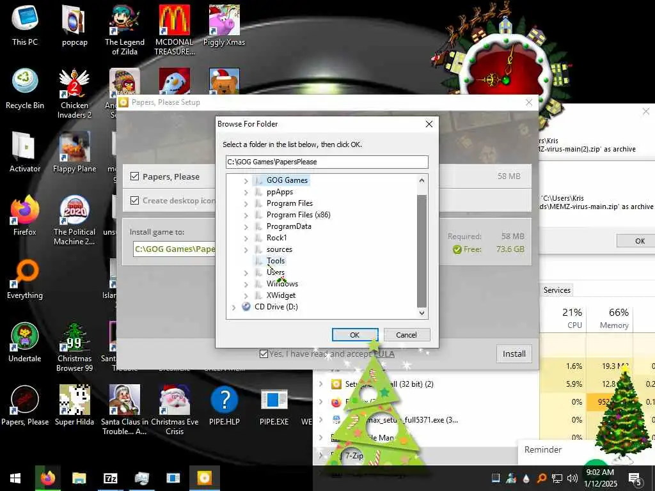This screenshot has height=491, width=655.
Task: Click Install in Papers, Please Setup
Action: tap(514, 354)
